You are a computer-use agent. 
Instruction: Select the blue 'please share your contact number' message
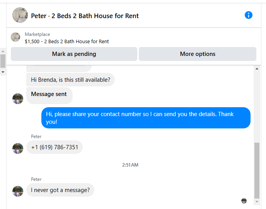click(x=146, y=118)
